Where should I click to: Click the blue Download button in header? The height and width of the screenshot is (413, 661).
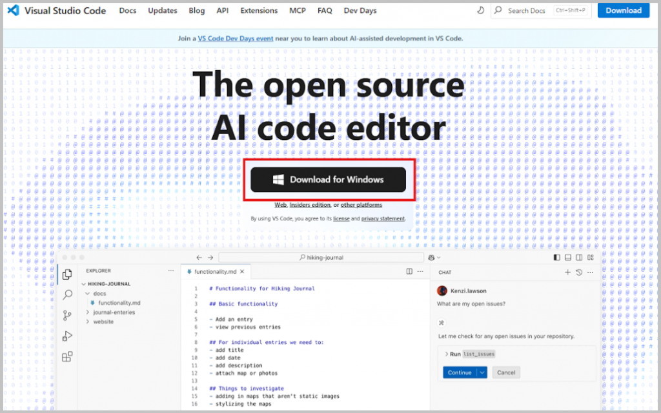click(624, 10)
